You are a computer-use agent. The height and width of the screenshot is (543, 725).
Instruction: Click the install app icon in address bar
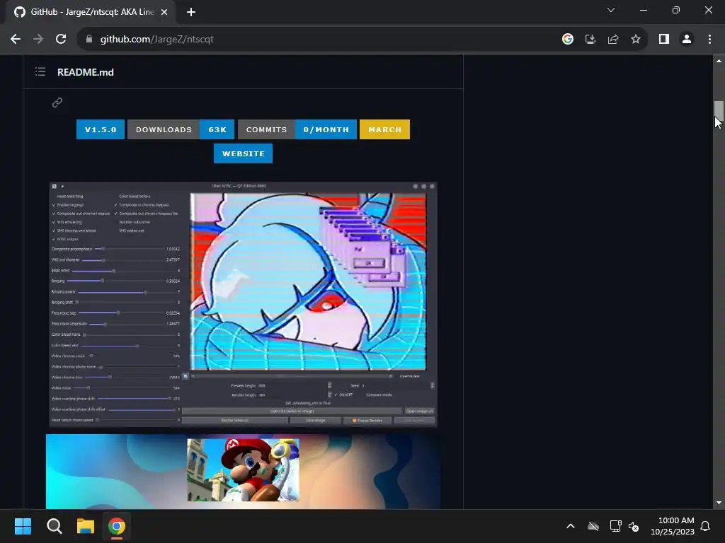[590, 40]
